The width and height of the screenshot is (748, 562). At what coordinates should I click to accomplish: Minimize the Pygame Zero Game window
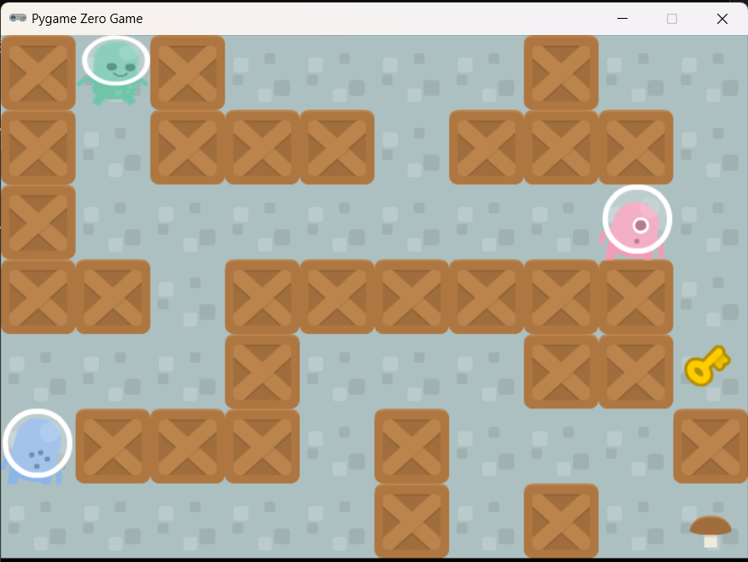[x=622, y=18]
